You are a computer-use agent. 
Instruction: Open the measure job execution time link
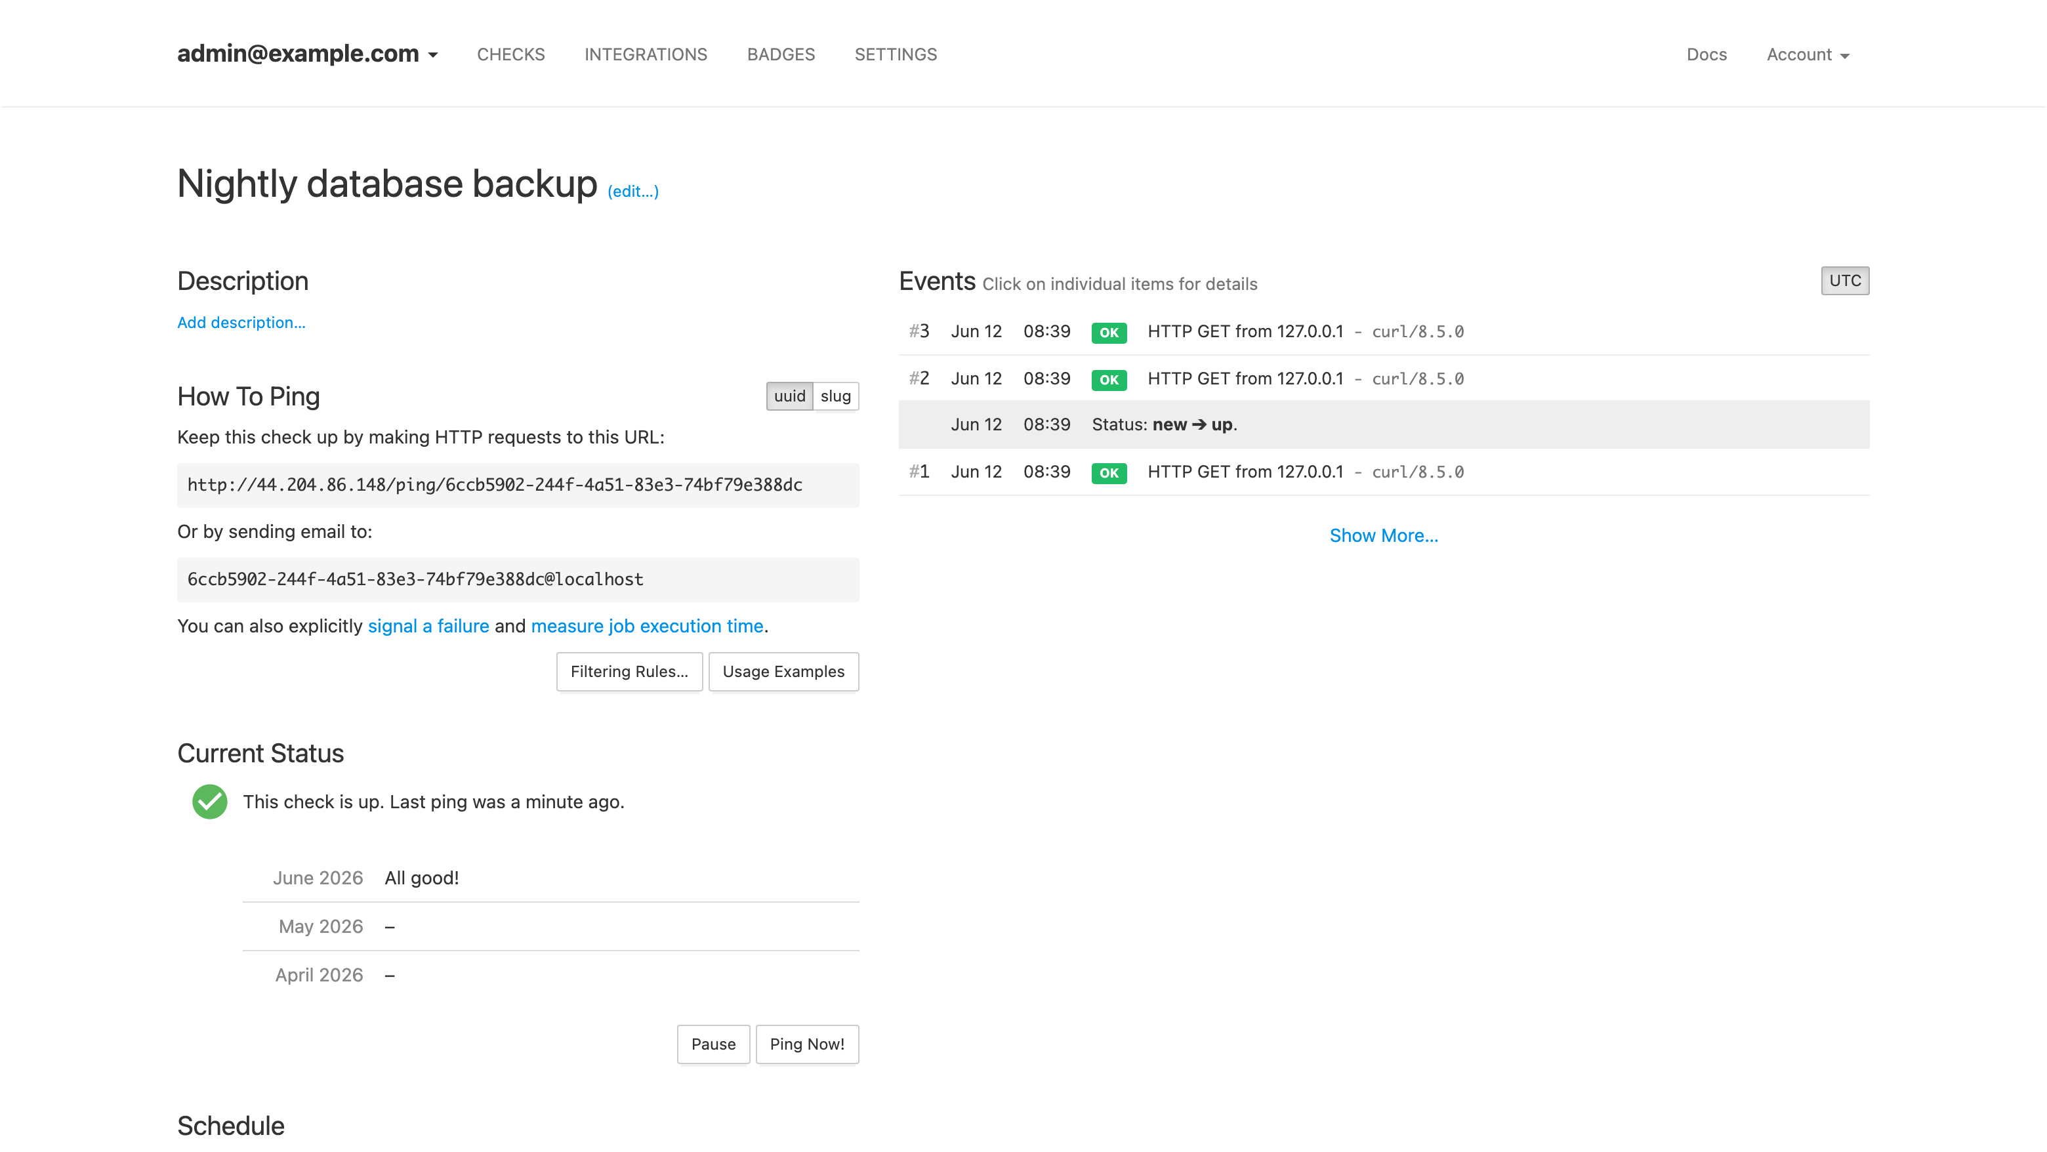pos(647,626)
